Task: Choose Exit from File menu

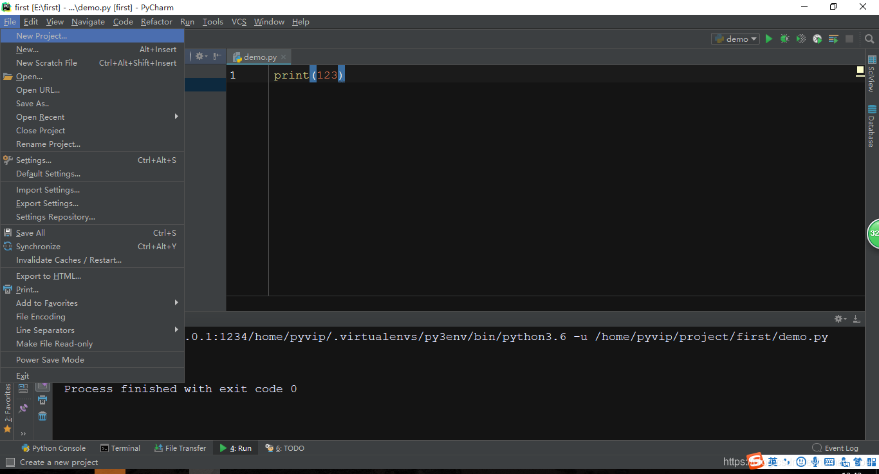Action: click(93, 375)
